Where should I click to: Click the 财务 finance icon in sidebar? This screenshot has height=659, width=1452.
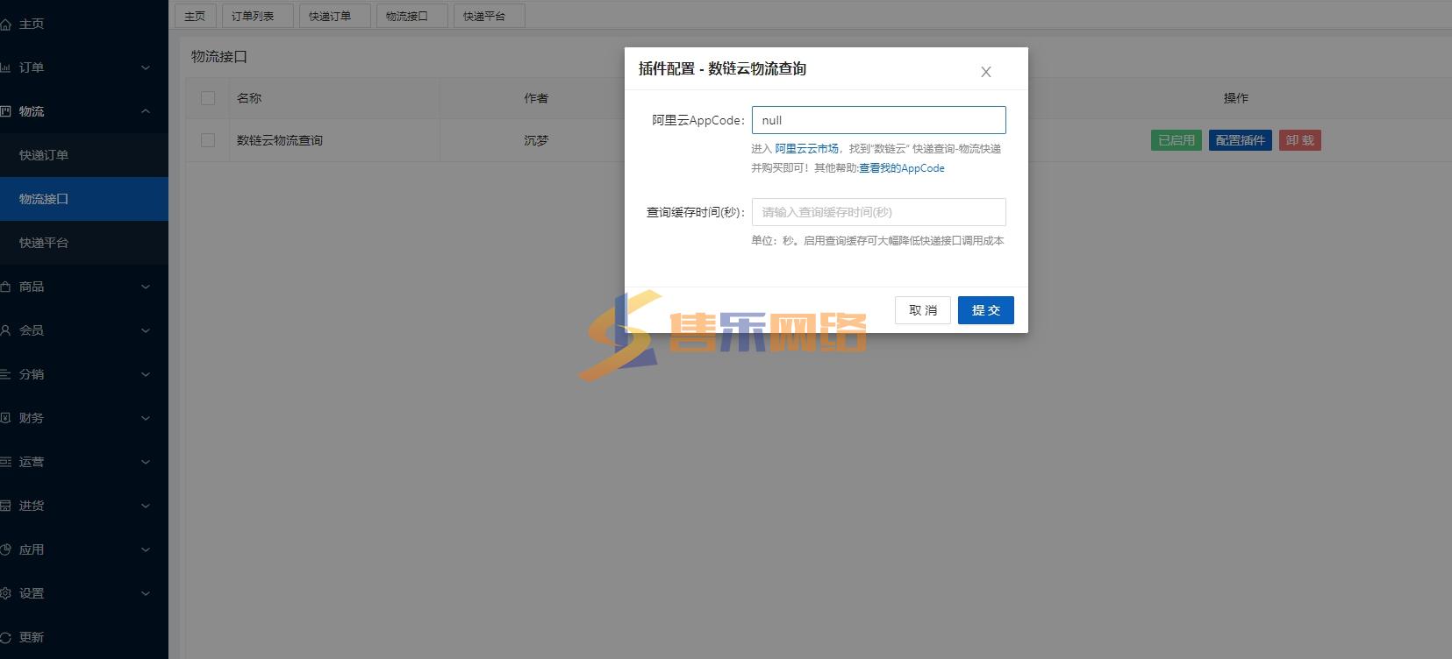click(6, 418)
